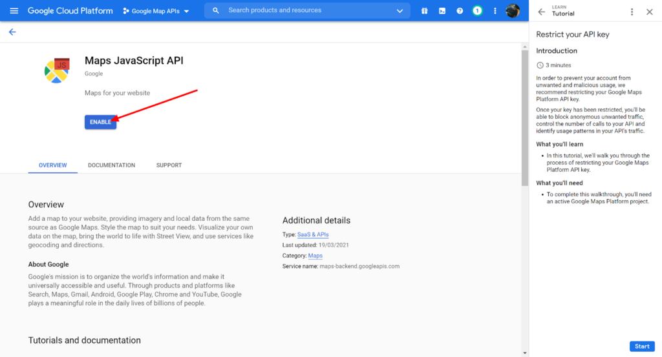The image size is (662, 357).
Task: Click the user account avatar
Action: point(513,11)
